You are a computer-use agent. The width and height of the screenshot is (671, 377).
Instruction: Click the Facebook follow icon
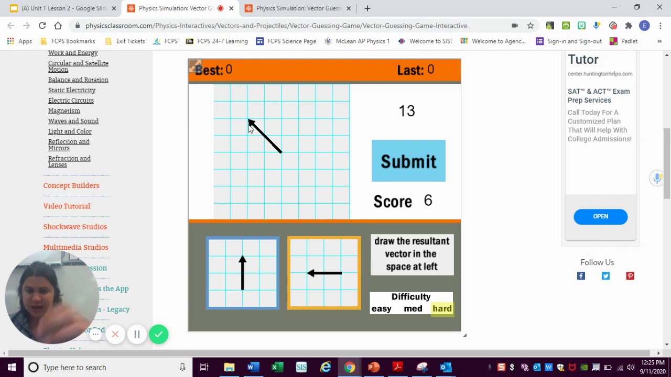pos(581,276)
